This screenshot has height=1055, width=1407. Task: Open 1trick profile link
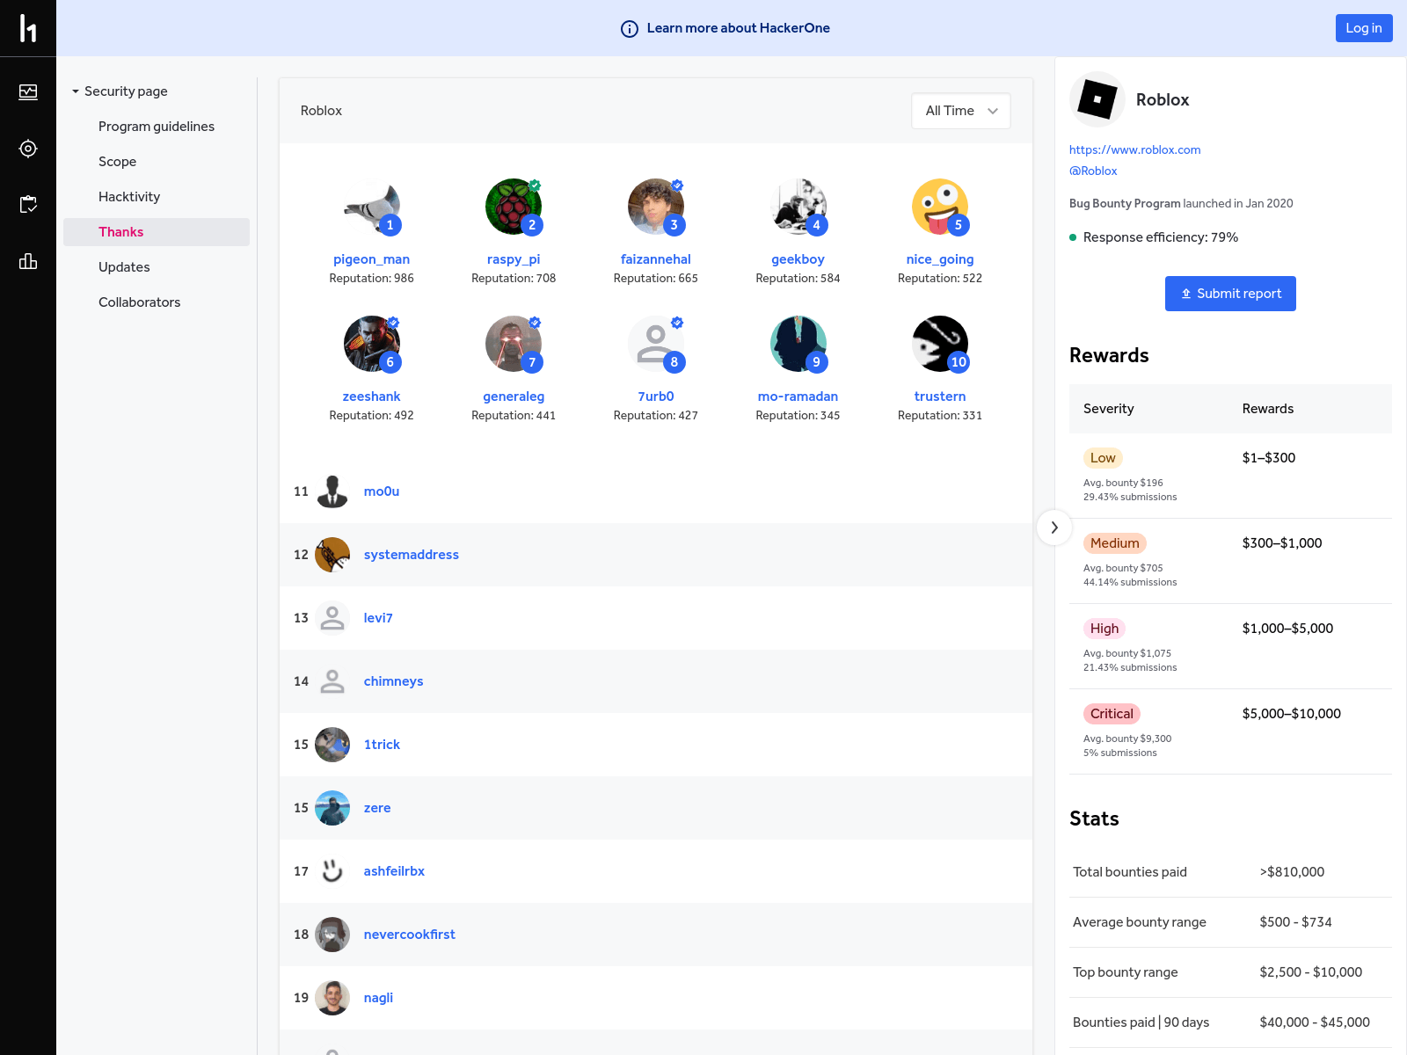pyautogui.click(x=382, y=745)
